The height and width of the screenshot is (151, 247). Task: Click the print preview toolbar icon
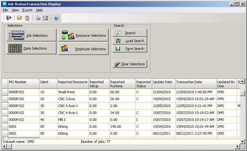click(46, 18)
